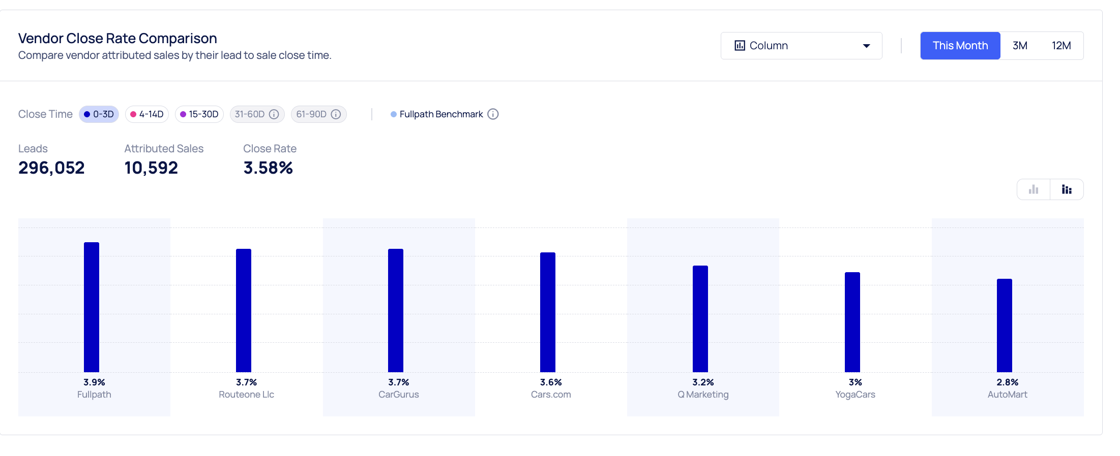Switch to the grouped bar chart view icon
Image resolution: width=1120 pixels, height=456 pixels.
point(1067,189)
